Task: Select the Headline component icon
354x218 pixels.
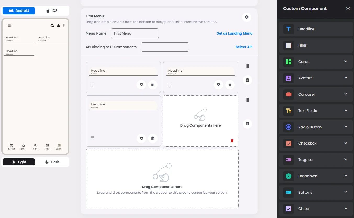Action: click(x=289, y=29)
